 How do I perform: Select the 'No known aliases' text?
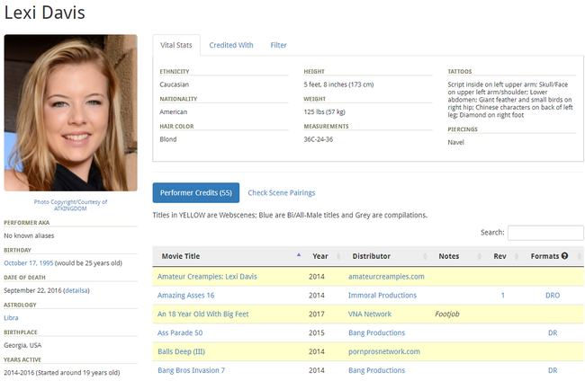pyautogui.click(x=29, y=235)
